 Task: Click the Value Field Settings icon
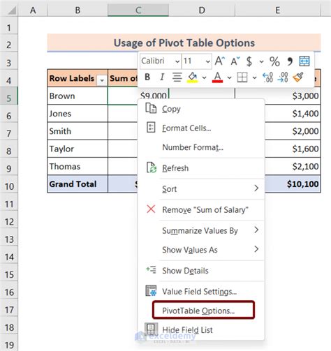point(151,291)
